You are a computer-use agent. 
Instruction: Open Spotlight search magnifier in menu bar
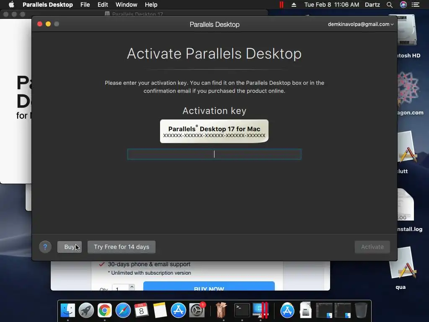(390, 5)
